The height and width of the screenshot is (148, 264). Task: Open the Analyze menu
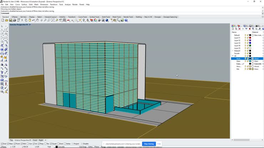tap(68, 5)
